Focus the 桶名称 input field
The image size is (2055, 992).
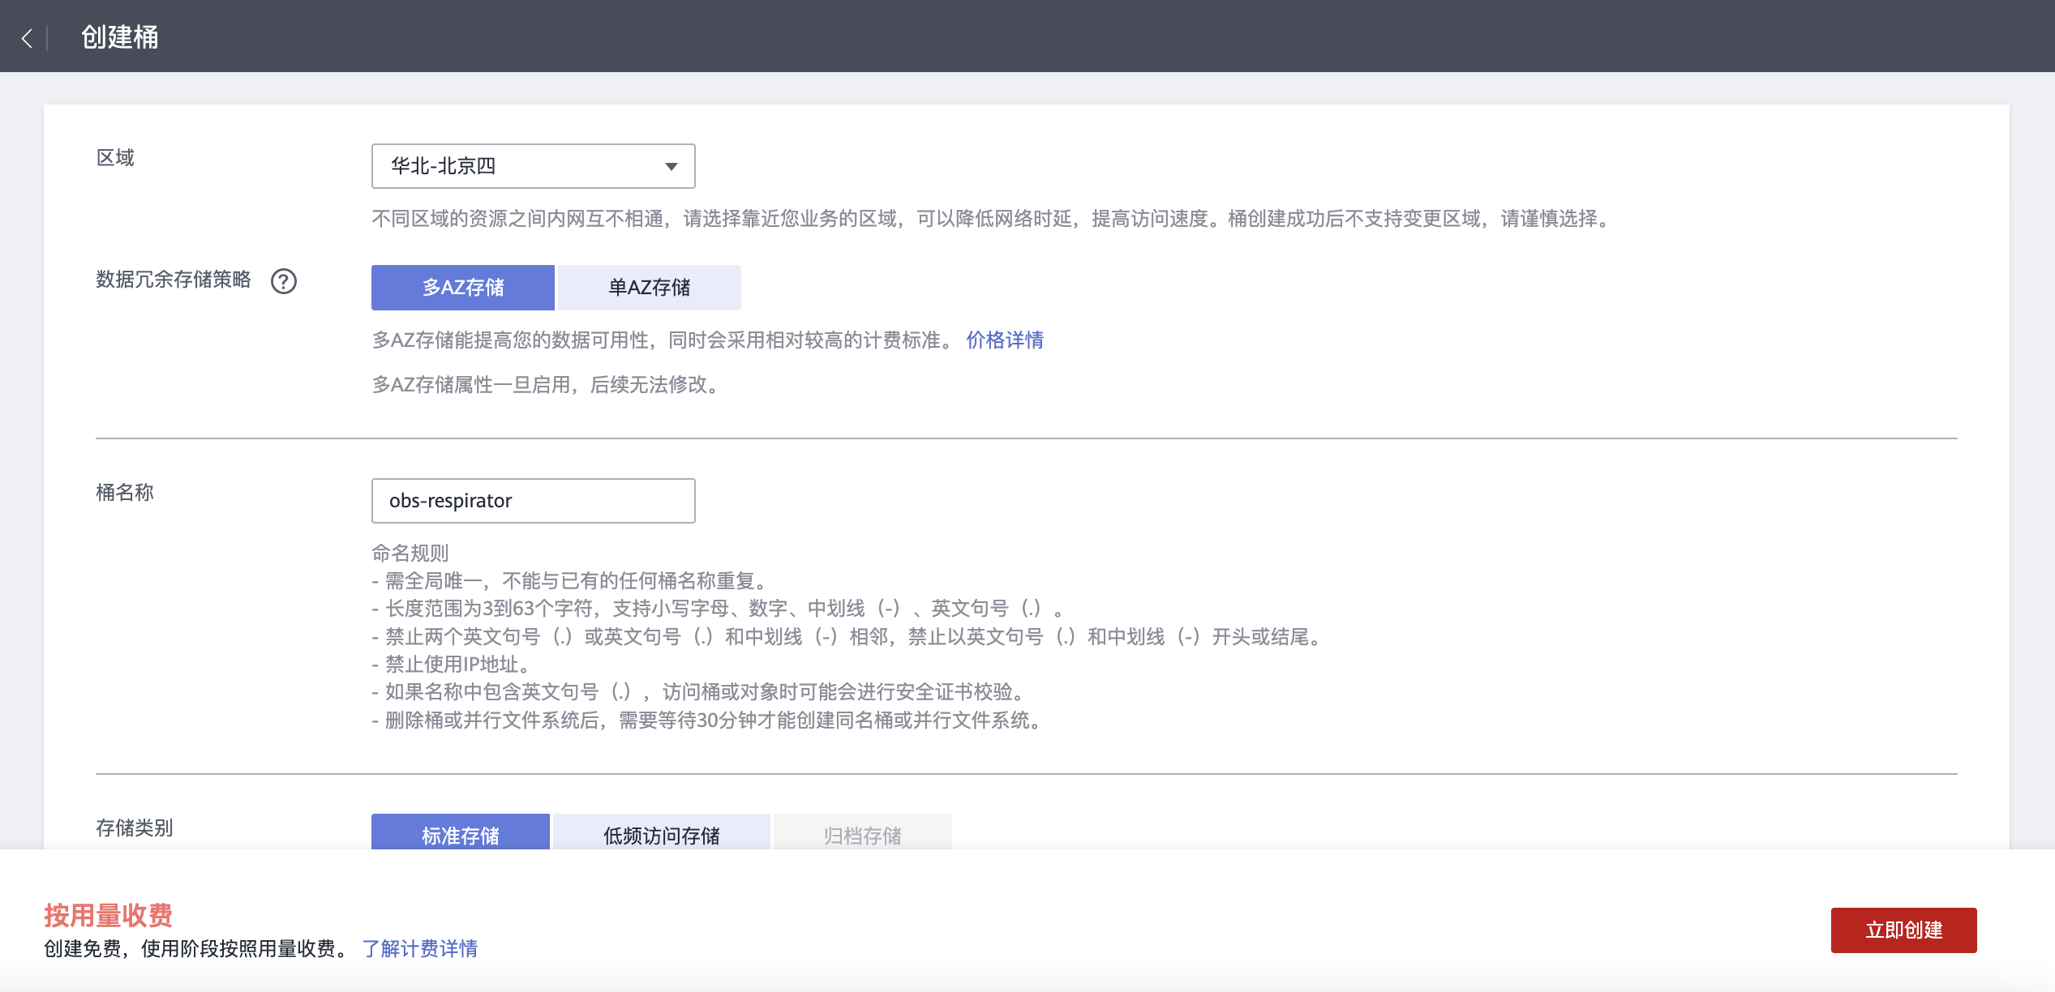point(532,501)
